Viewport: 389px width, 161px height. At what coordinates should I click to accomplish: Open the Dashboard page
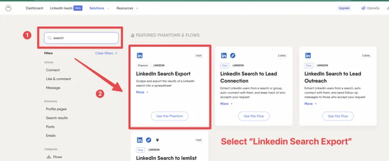tap(34, 8)
